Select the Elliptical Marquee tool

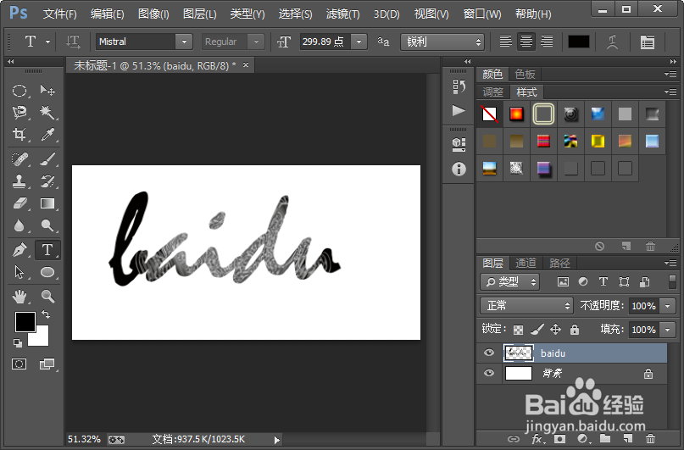pyautogui.click(x=19, y=91)
